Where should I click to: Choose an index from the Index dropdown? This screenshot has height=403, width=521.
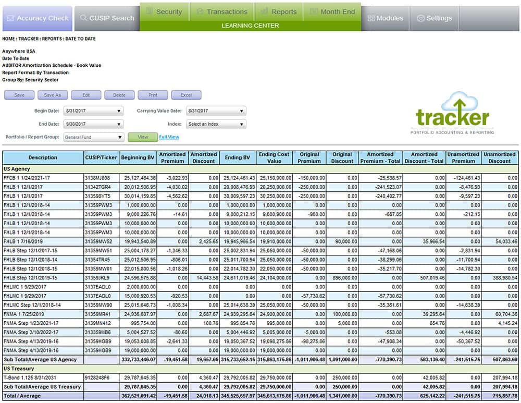pyautogui.click(x=216, y=124)
